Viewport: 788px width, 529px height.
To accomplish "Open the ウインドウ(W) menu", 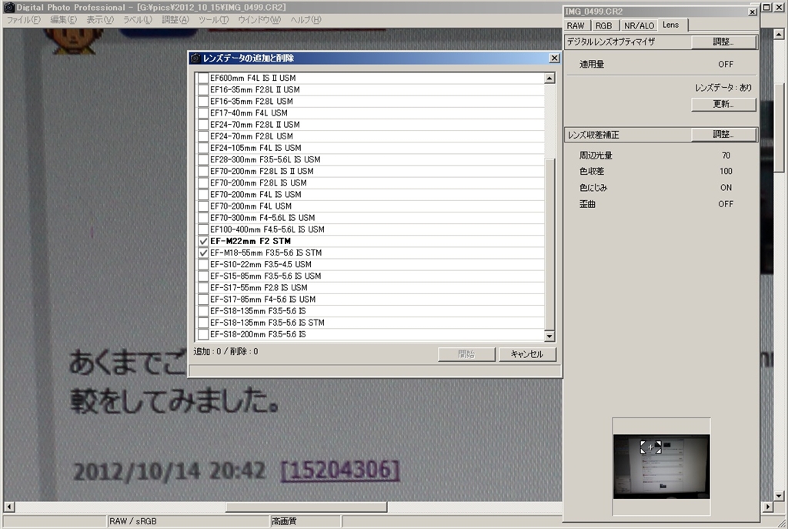I will click(259, 19).
